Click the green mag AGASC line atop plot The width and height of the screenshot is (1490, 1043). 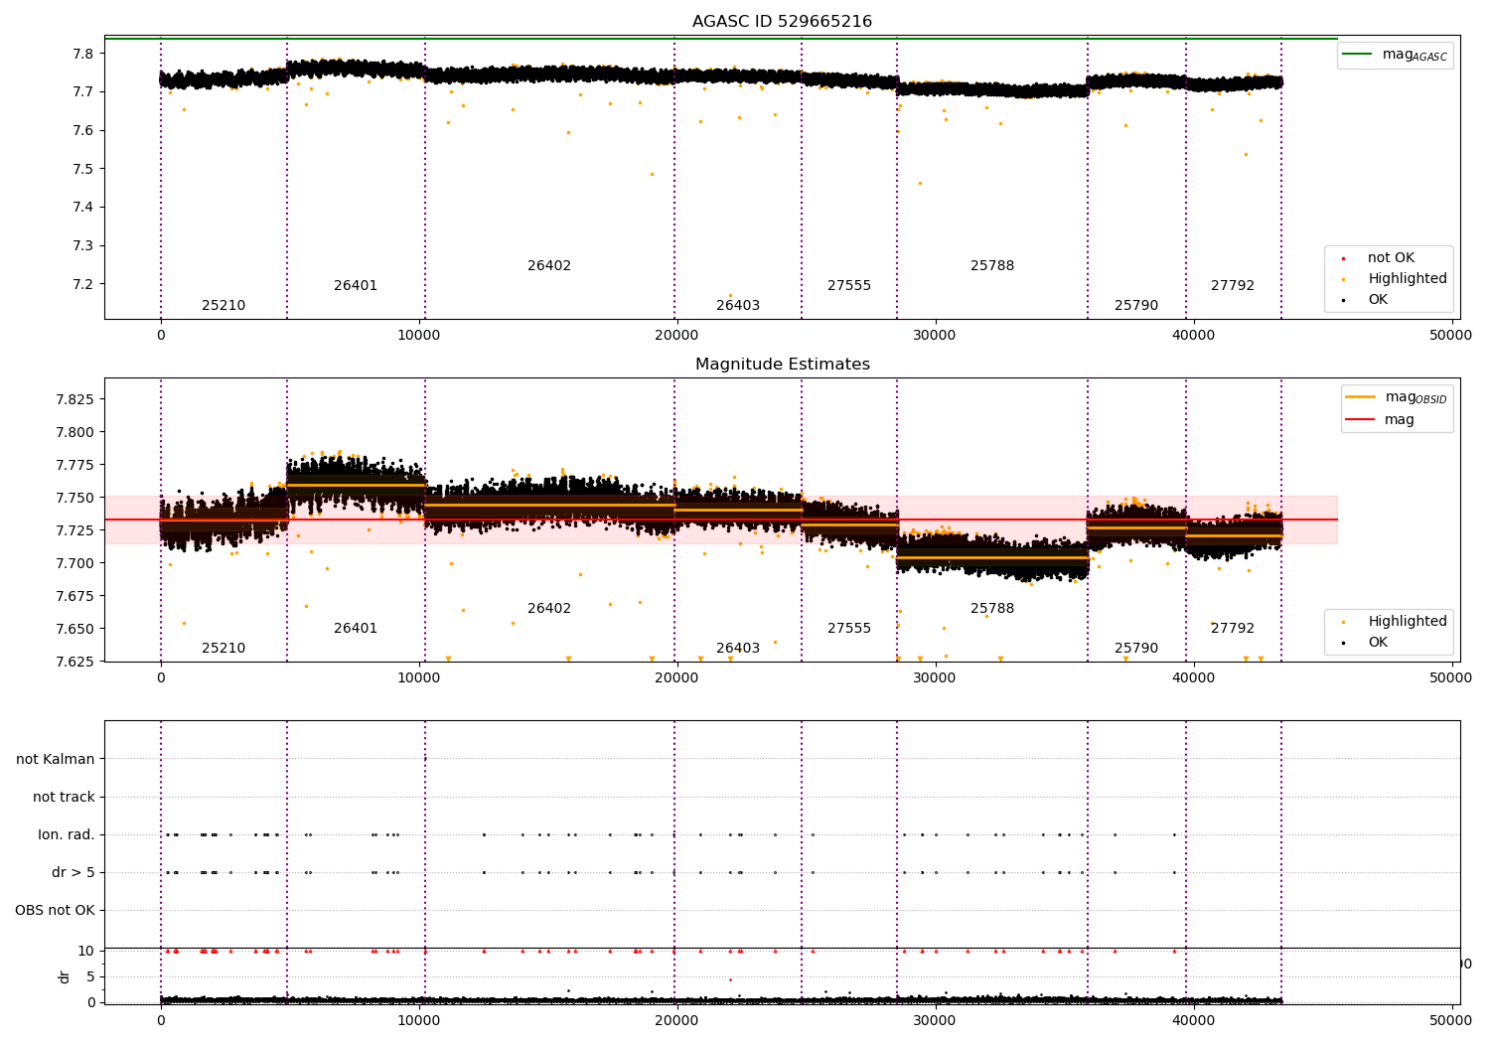click(x=721, y=39)
